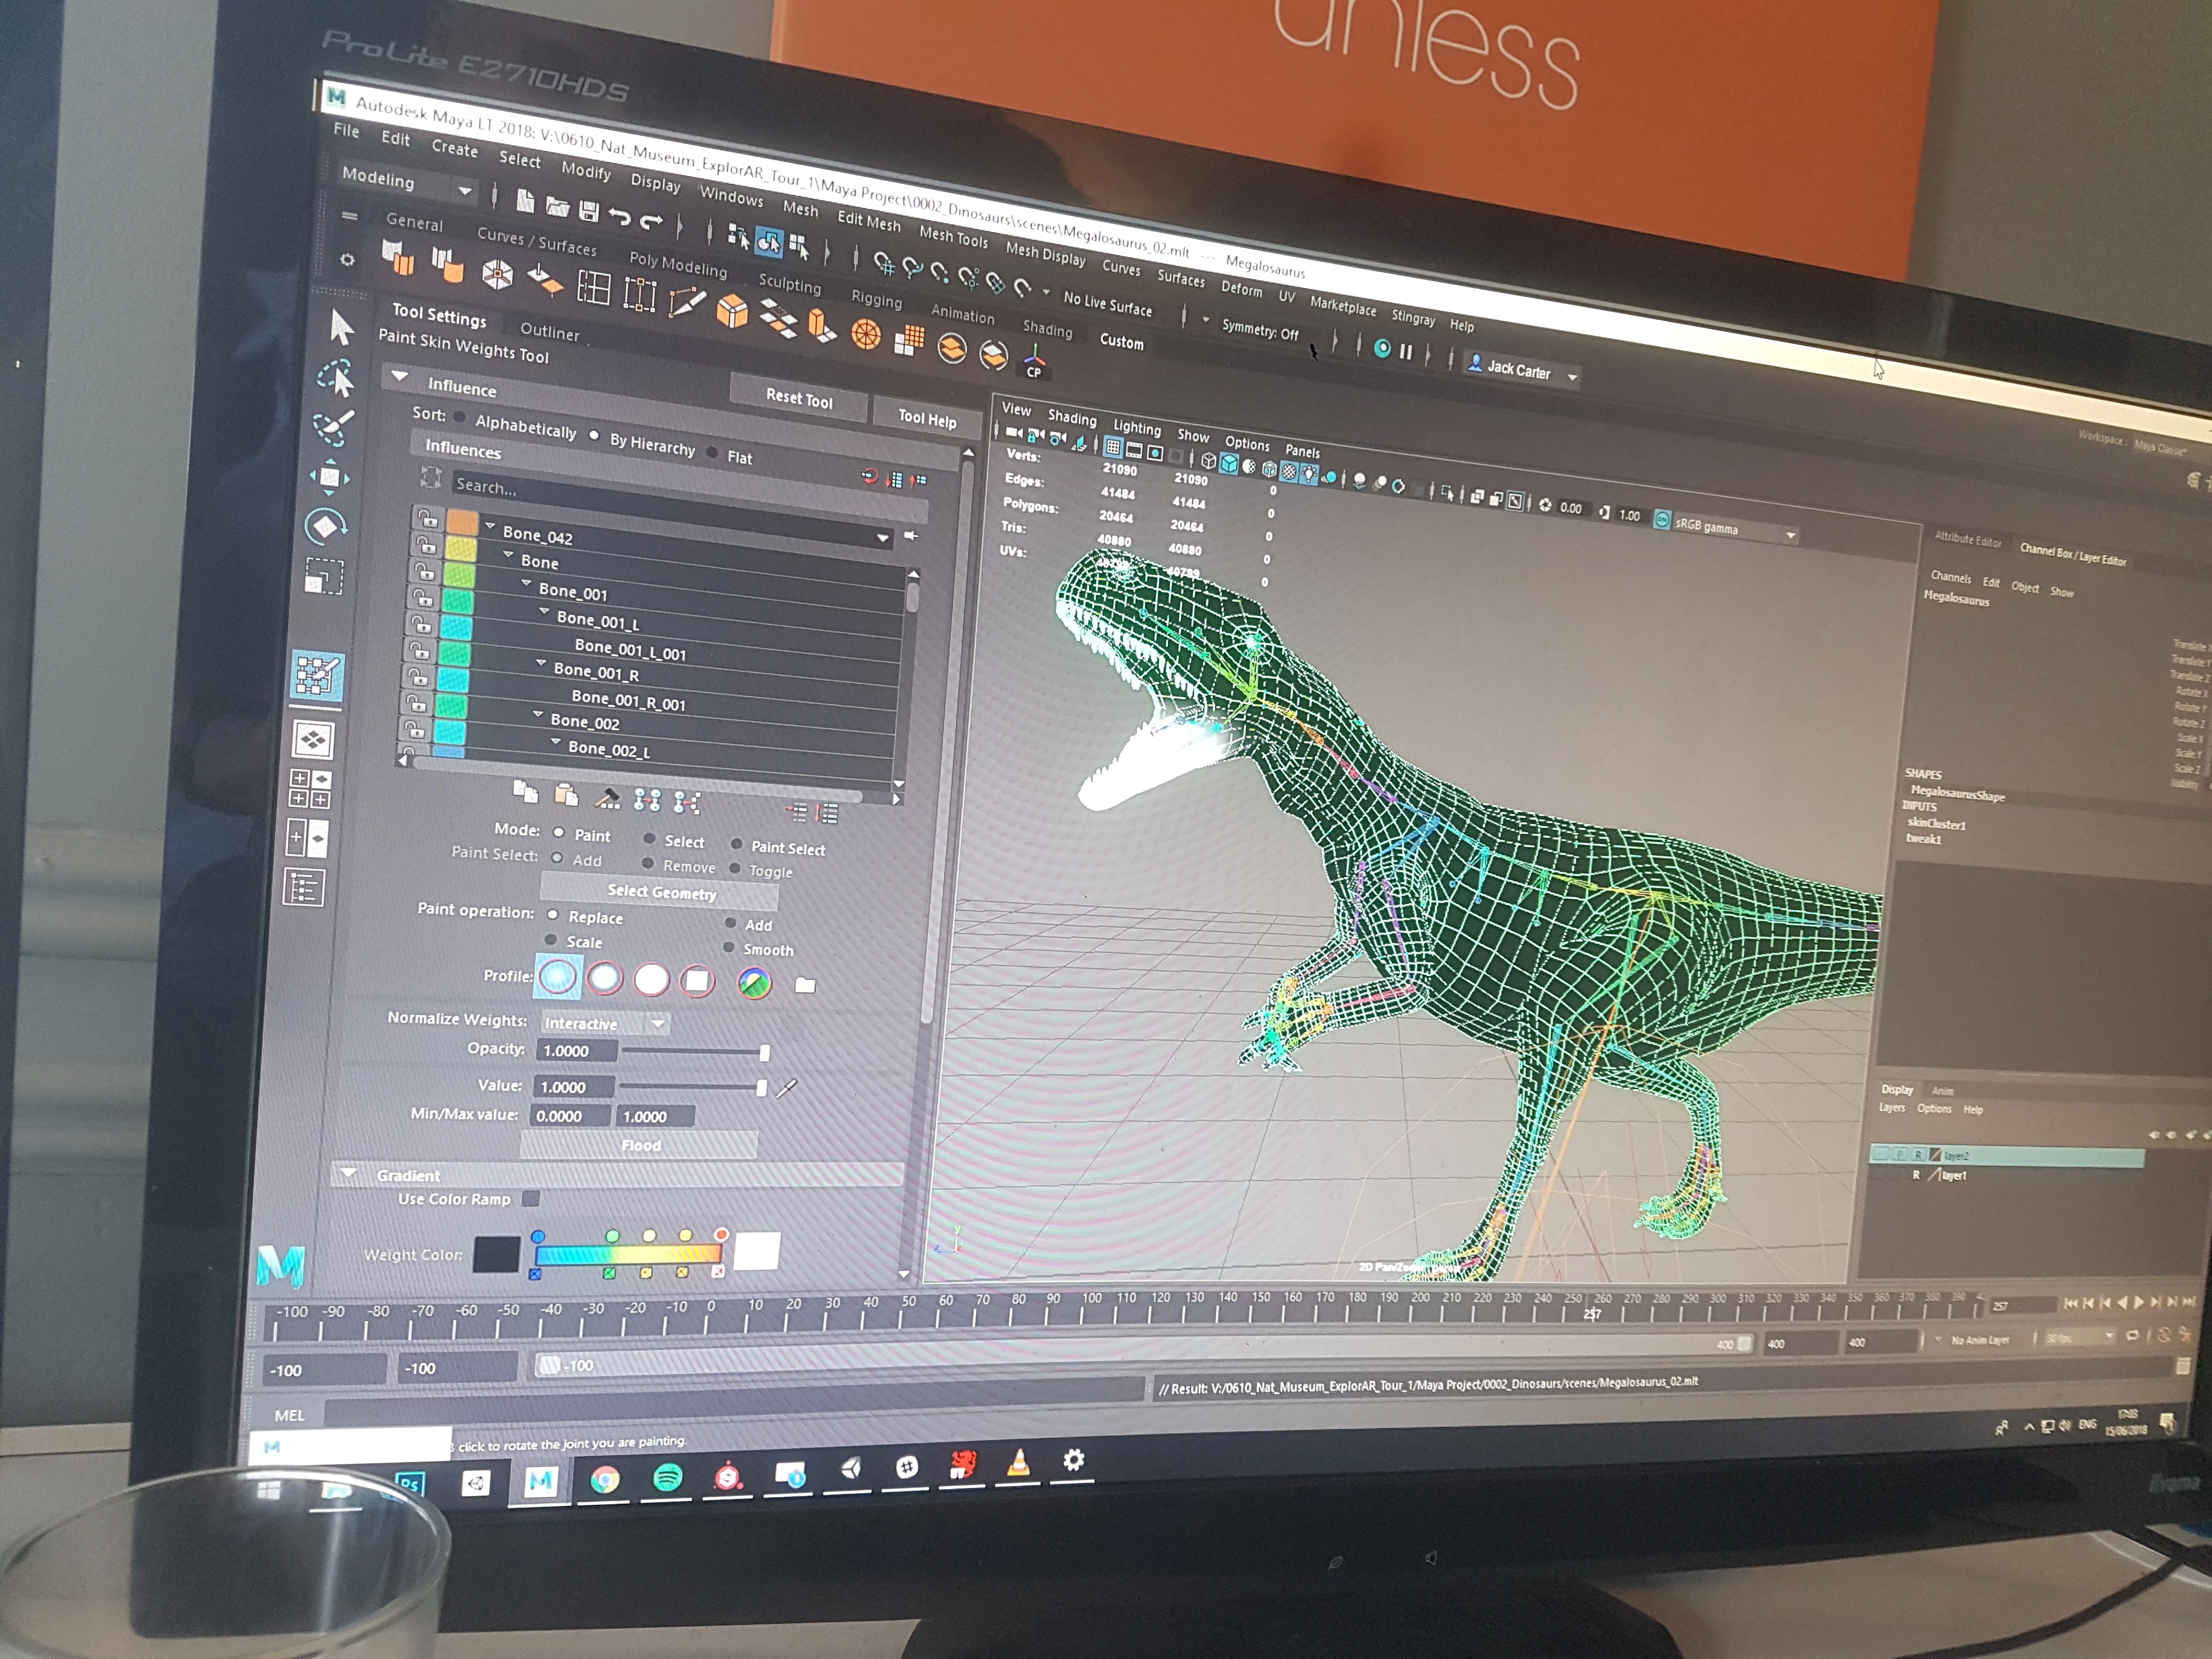This screenshot has height=1659, width=2212.
Task: Select Paint operation Scale radio button
Action: coord(551,940)
